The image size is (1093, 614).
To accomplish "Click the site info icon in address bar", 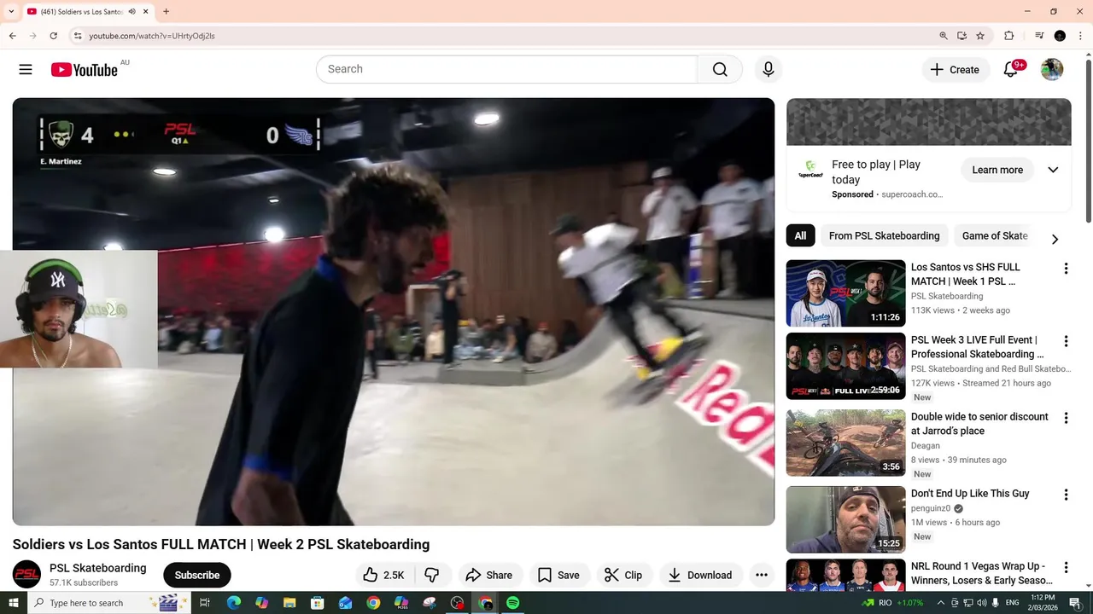I will pyautogui.click(x=77, y=36).
